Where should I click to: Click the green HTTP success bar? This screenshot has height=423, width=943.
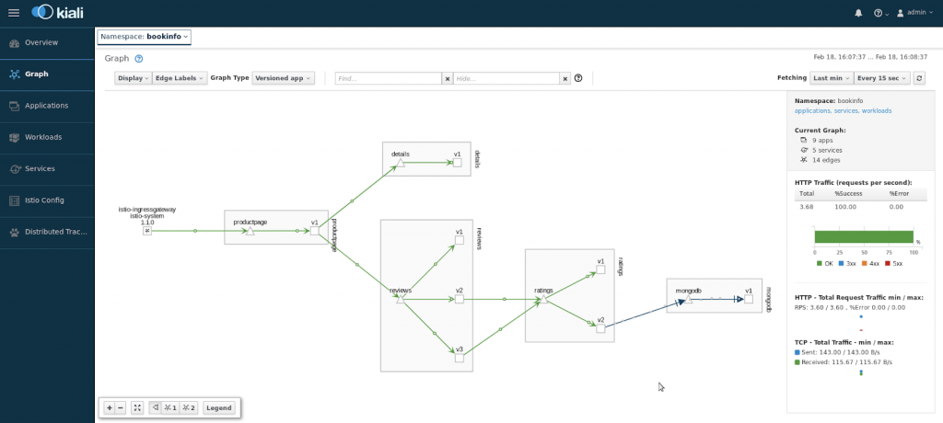point(863,237)
